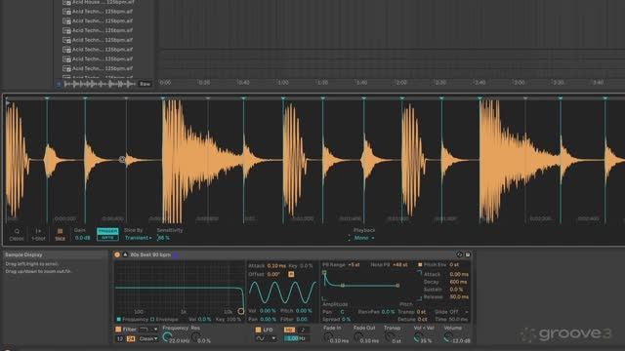Screen dimensions: 625x351
Task: Click the Fade In knob
Action: point(328,337)
